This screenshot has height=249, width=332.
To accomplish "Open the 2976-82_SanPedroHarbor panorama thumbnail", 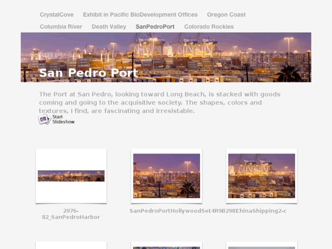I will [x=71, y=176].
